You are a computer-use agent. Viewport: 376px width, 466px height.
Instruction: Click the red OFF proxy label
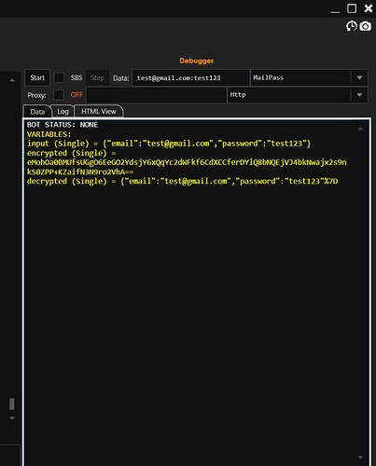pyautogui.click(x=77, y=95)
